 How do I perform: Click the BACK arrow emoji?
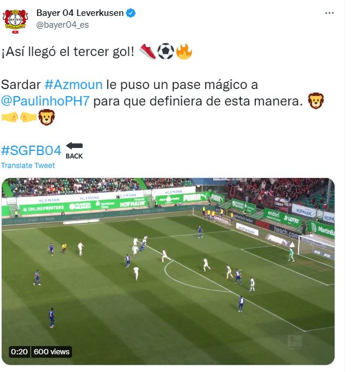pos(74,151)
